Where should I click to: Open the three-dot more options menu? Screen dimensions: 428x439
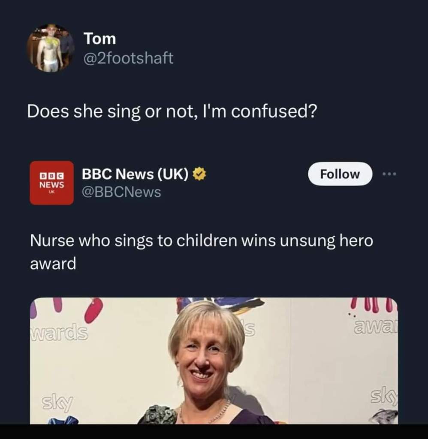[390, 174]
